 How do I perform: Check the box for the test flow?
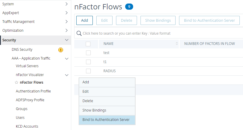(x=88, y=53)
